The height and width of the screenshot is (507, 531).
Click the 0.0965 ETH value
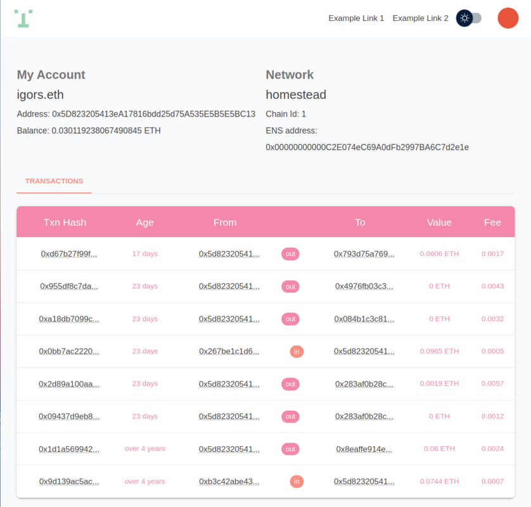[439, 351]
